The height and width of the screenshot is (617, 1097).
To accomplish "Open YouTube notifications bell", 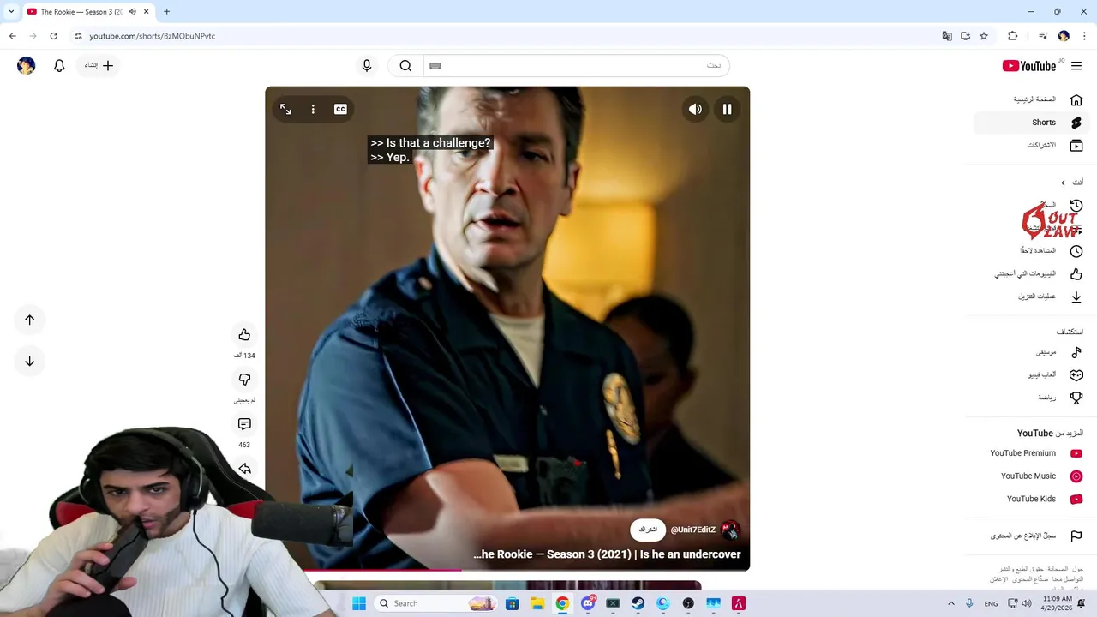I will coord(59,65).
